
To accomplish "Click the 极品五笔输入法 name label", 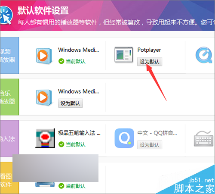I will coord(79,133).
